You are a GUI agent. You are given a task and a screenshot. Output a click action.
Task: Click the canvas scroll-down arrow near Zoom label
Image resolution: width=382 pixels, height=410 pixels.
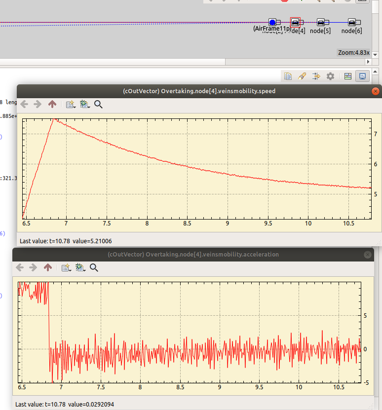tap(376, 55)
